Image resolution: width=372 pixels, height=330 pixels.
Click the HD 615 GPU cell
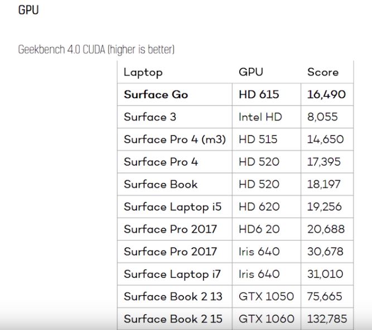[259, 94]
